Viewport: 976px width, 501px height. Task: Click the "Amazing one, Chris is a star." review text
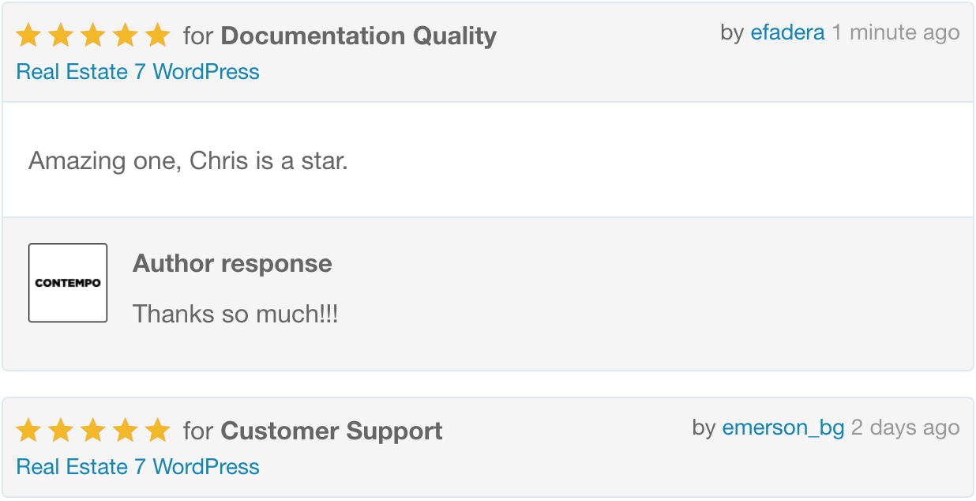[x=188, y=161]
